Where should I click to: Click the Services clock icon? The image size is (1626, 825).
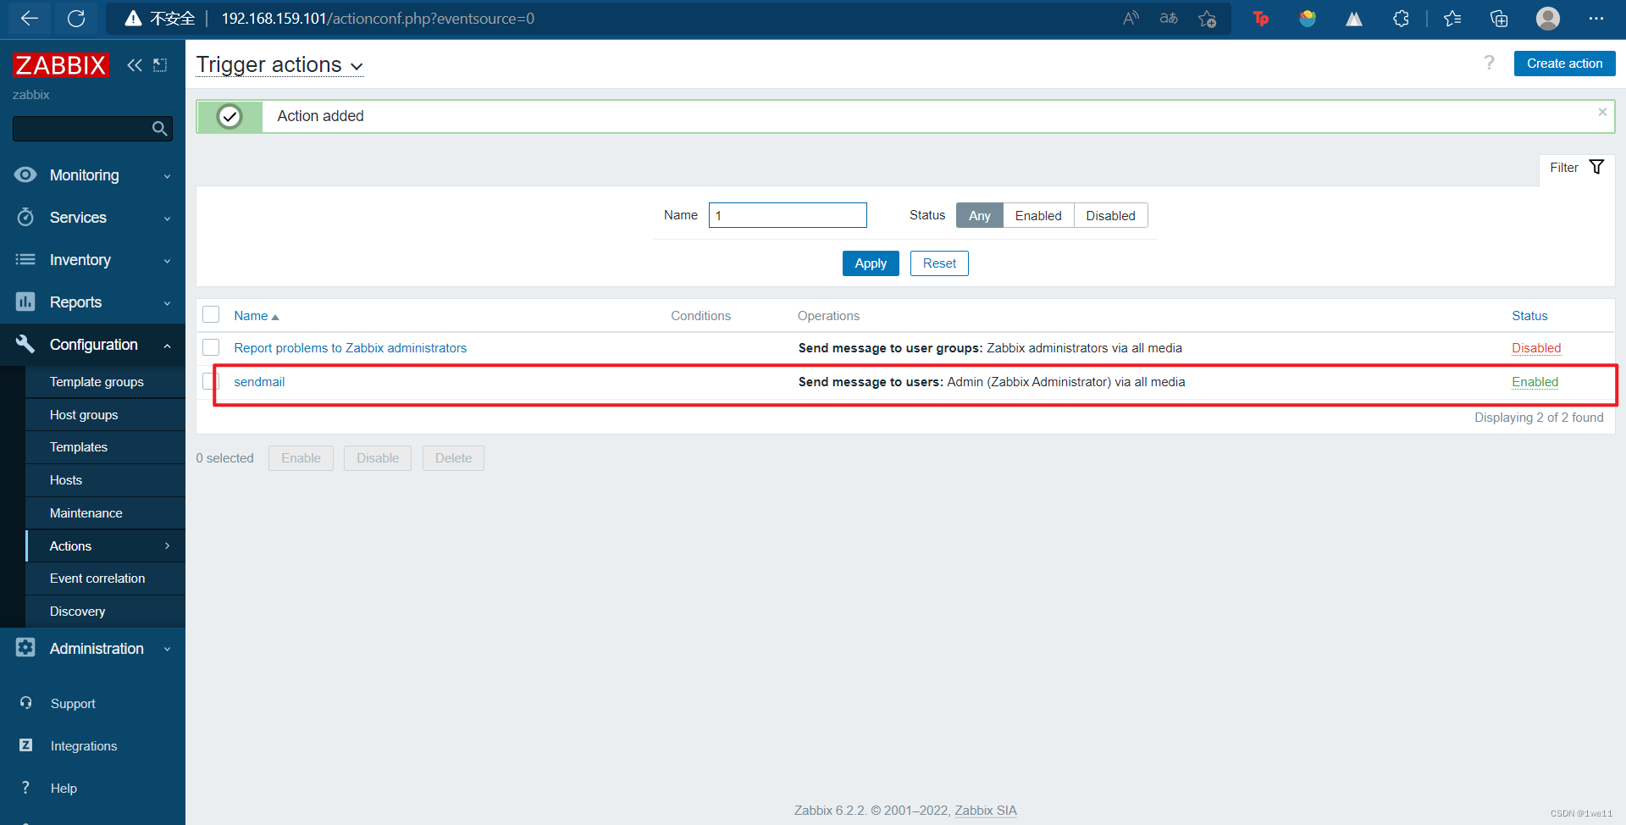(25, 217)
